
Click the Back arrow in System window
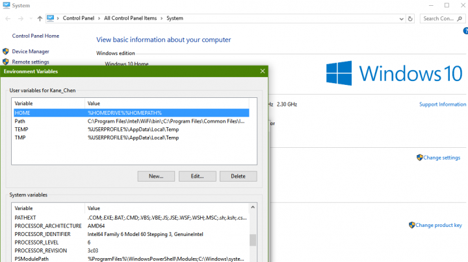(8, 18)
